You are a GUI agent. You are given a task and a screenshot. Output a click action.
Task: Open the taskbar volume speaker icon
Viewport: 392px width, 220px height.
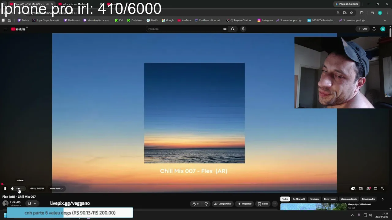(x=371, y=215)
